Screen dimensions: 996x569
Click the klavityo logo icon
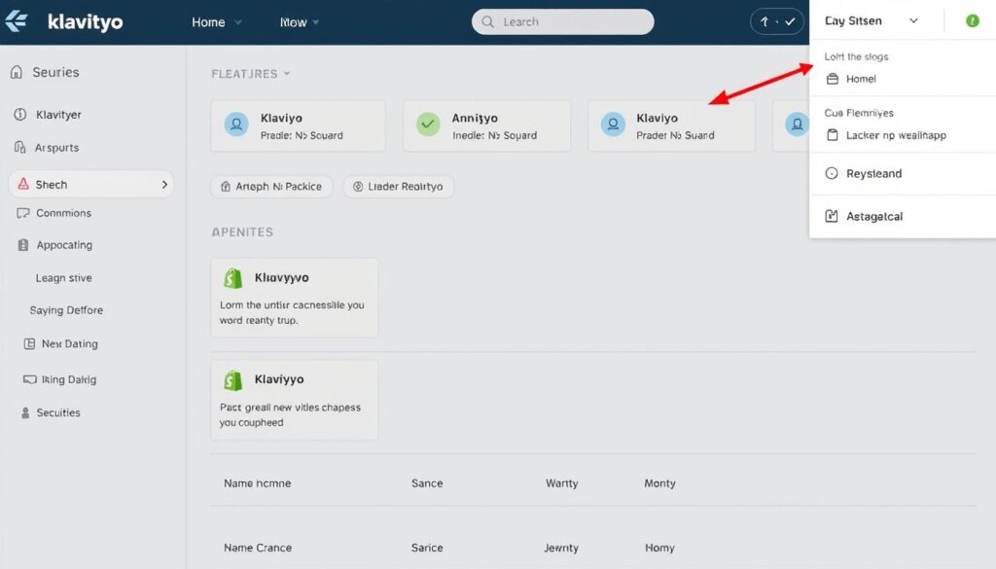(16, 21)
